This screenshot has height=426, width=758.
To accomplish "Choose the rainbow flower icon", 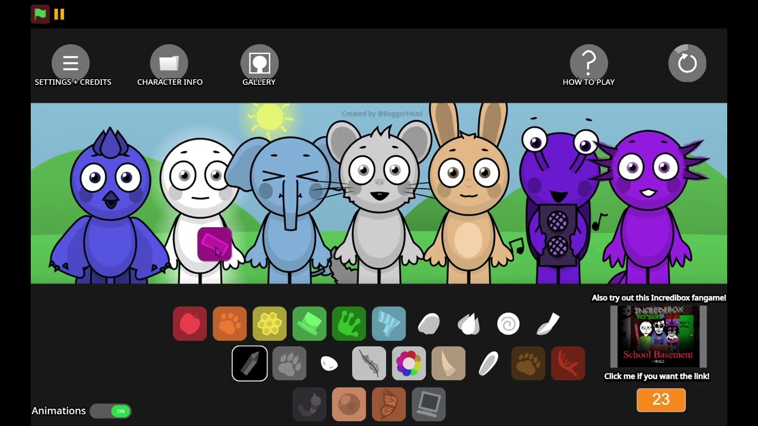I will click(x=409, y=363).
